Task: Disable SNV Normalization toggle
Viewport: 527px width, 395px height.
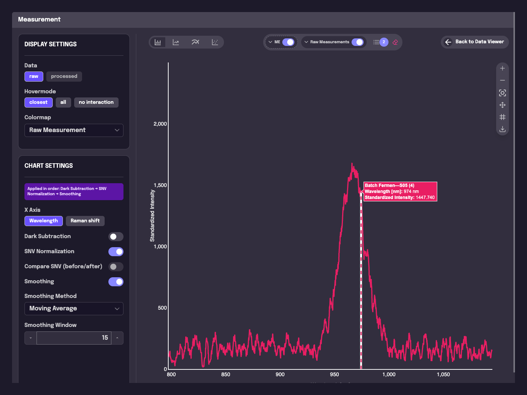Action: 116,252
